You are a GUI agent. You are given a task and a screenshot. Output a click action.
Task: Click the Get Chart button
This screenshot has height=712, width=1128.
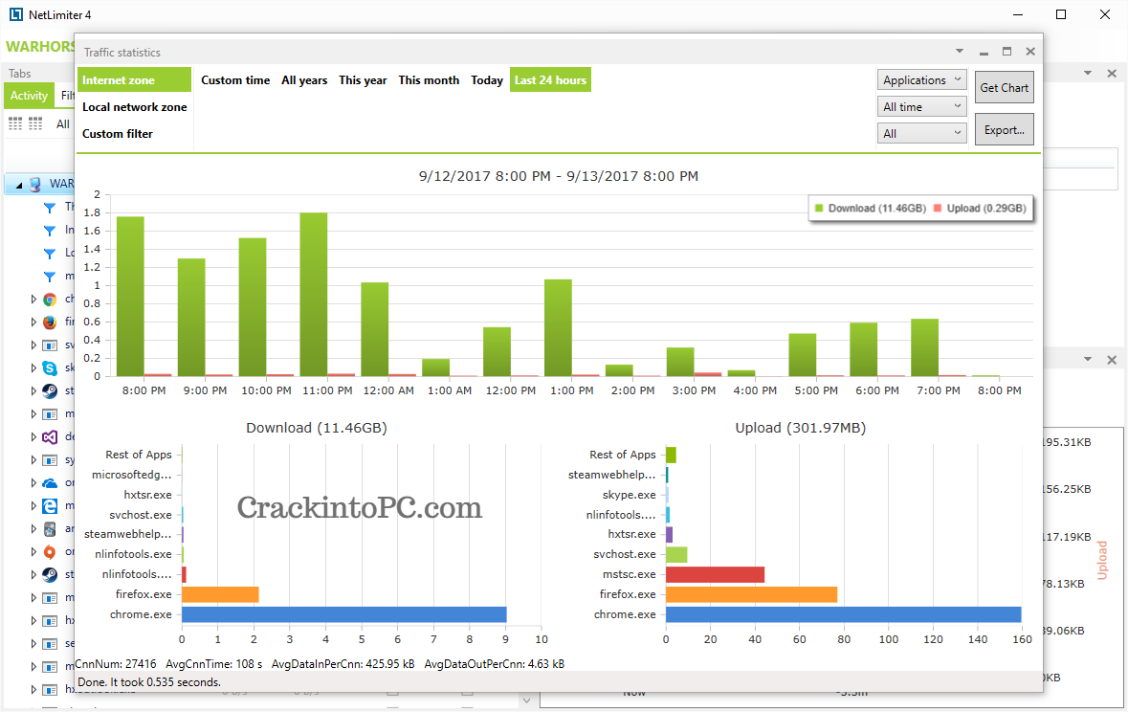(1005, 88)
